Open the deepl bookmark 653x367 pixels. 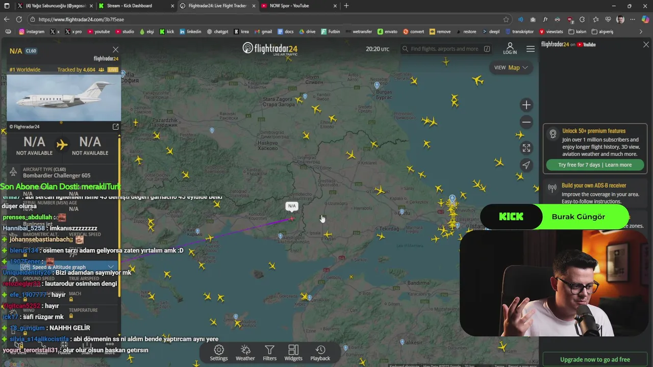tap(490, 32)
